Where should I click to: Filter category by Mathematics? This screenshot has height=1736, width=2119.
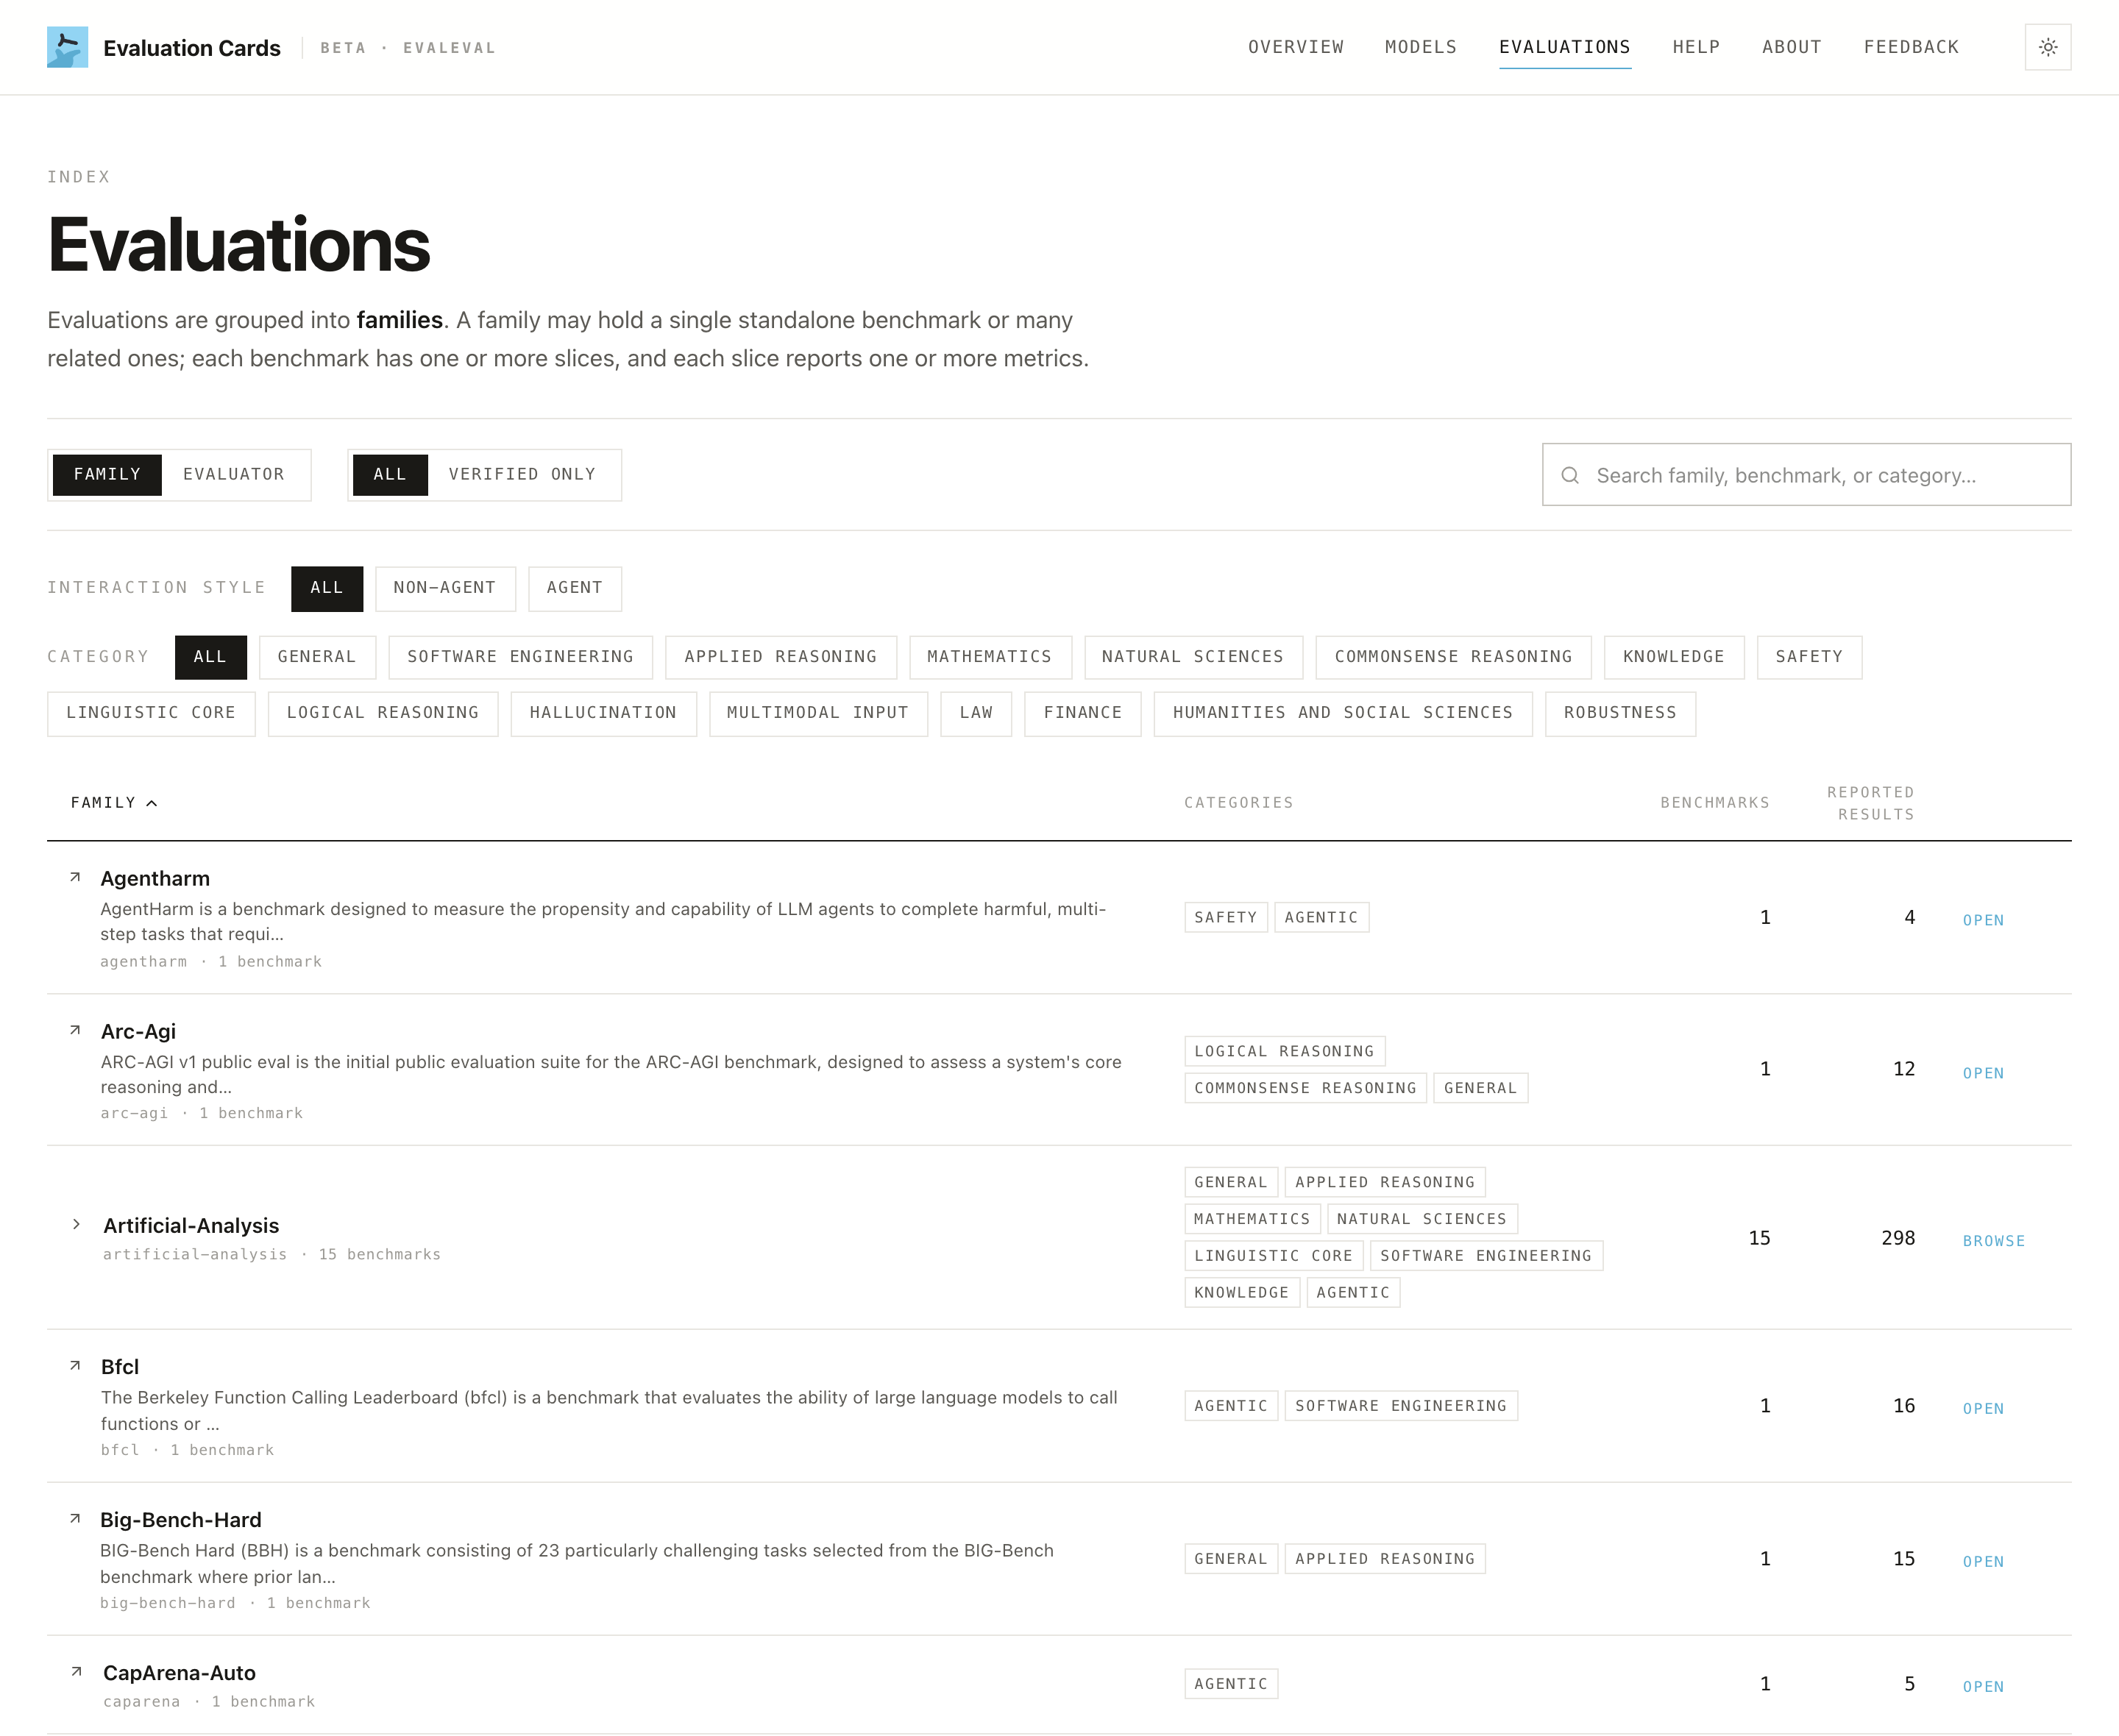click(990, 657)
